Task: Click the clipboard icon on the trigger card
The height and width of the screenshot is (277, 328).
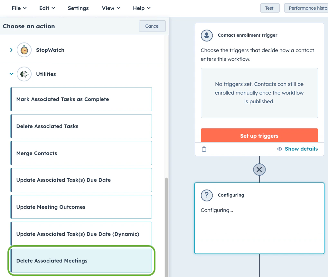Action: tap(204, 149)
